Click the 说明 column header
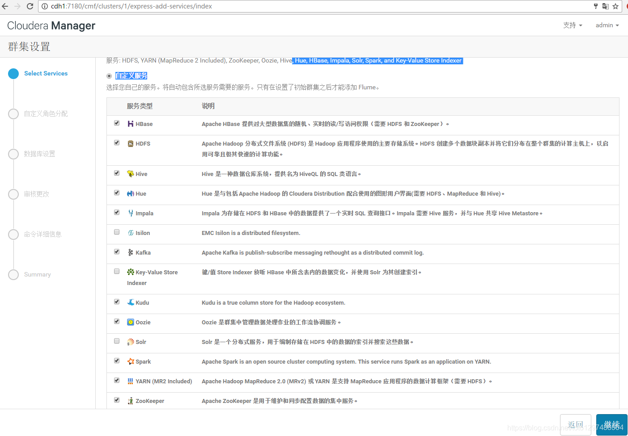This screenshot has height=436, width=628. [x=208, y=106]
